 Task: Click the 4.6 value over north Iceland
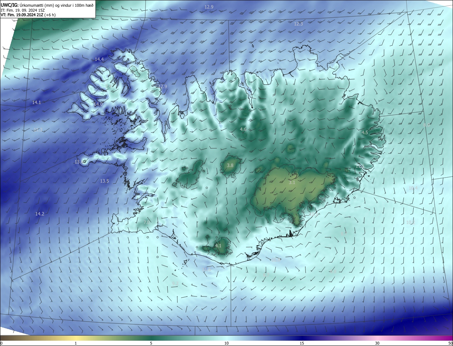243,129
